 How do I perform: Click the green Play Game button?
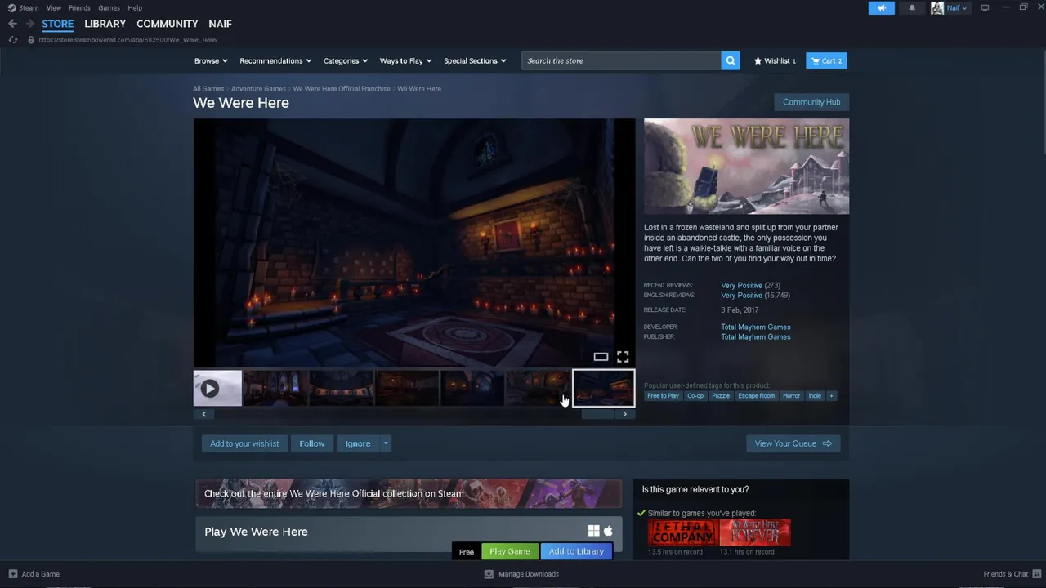[510, 551]
